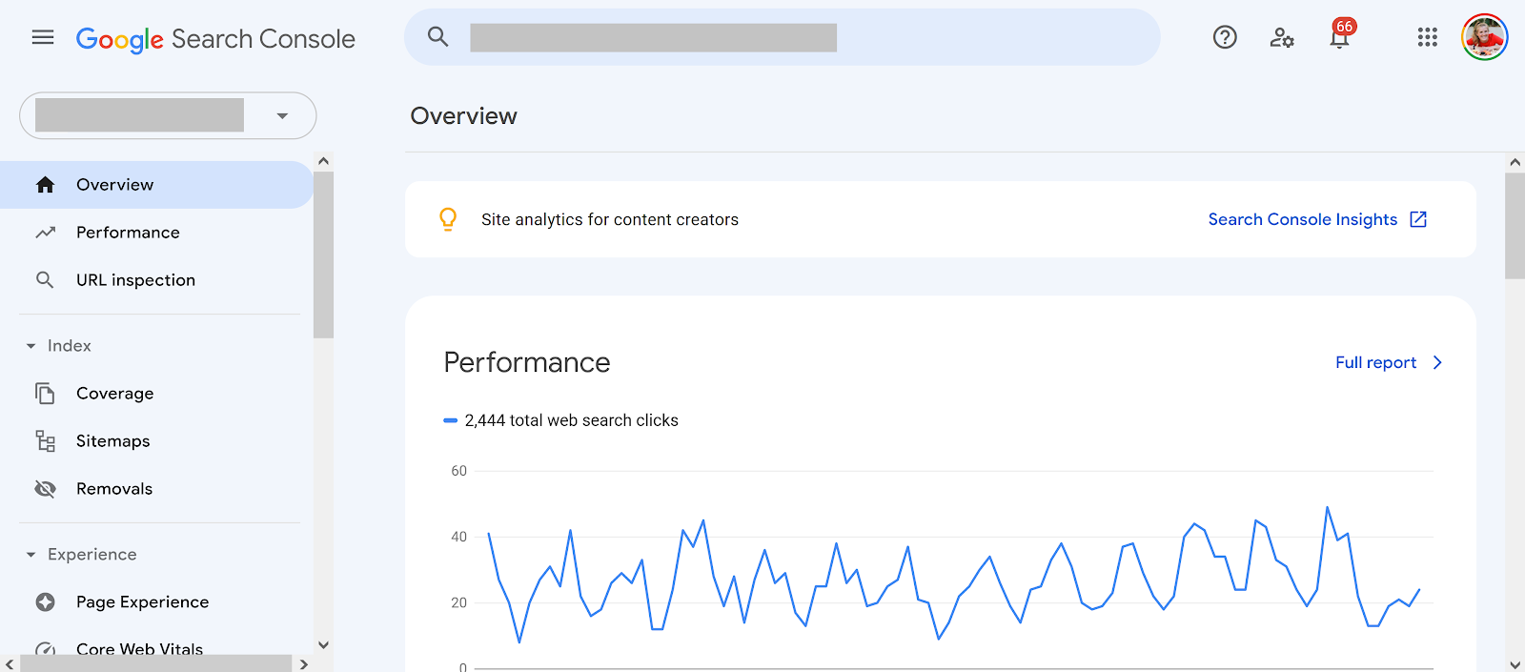Click the URL inspection search field
The height and width of the screenshot is (672, 1525).
782,37
